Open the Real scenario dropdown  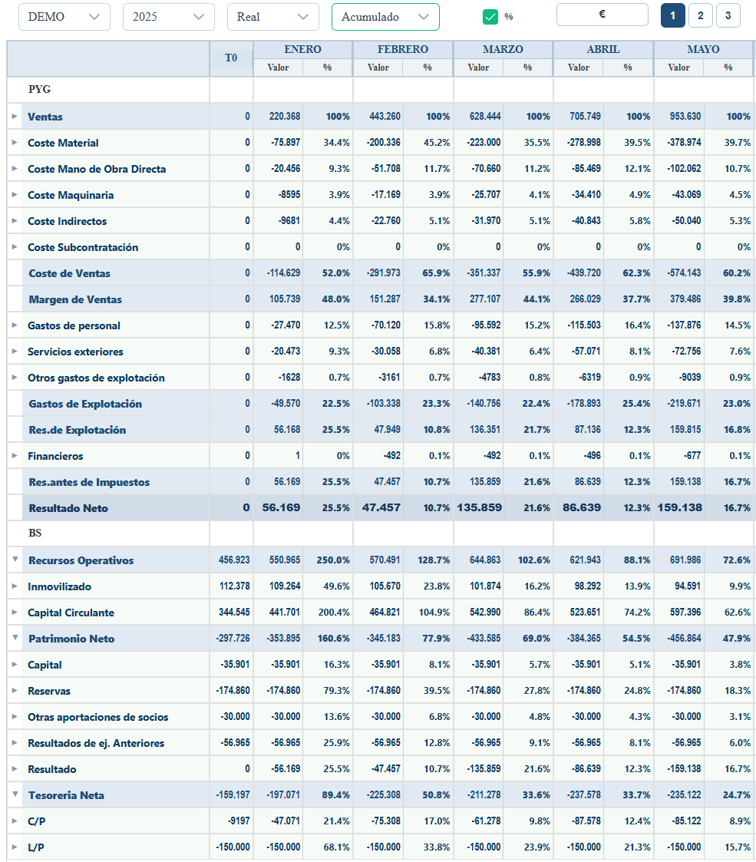pos(272,17)
